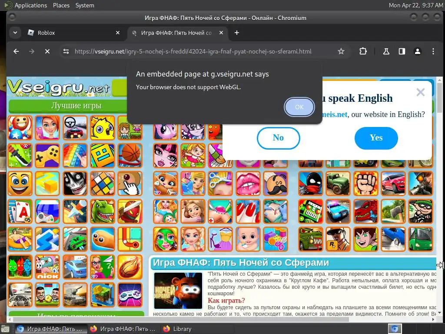Click the clock showing Mon Apr 22
445x334 pixels.
tap(415, 5)
